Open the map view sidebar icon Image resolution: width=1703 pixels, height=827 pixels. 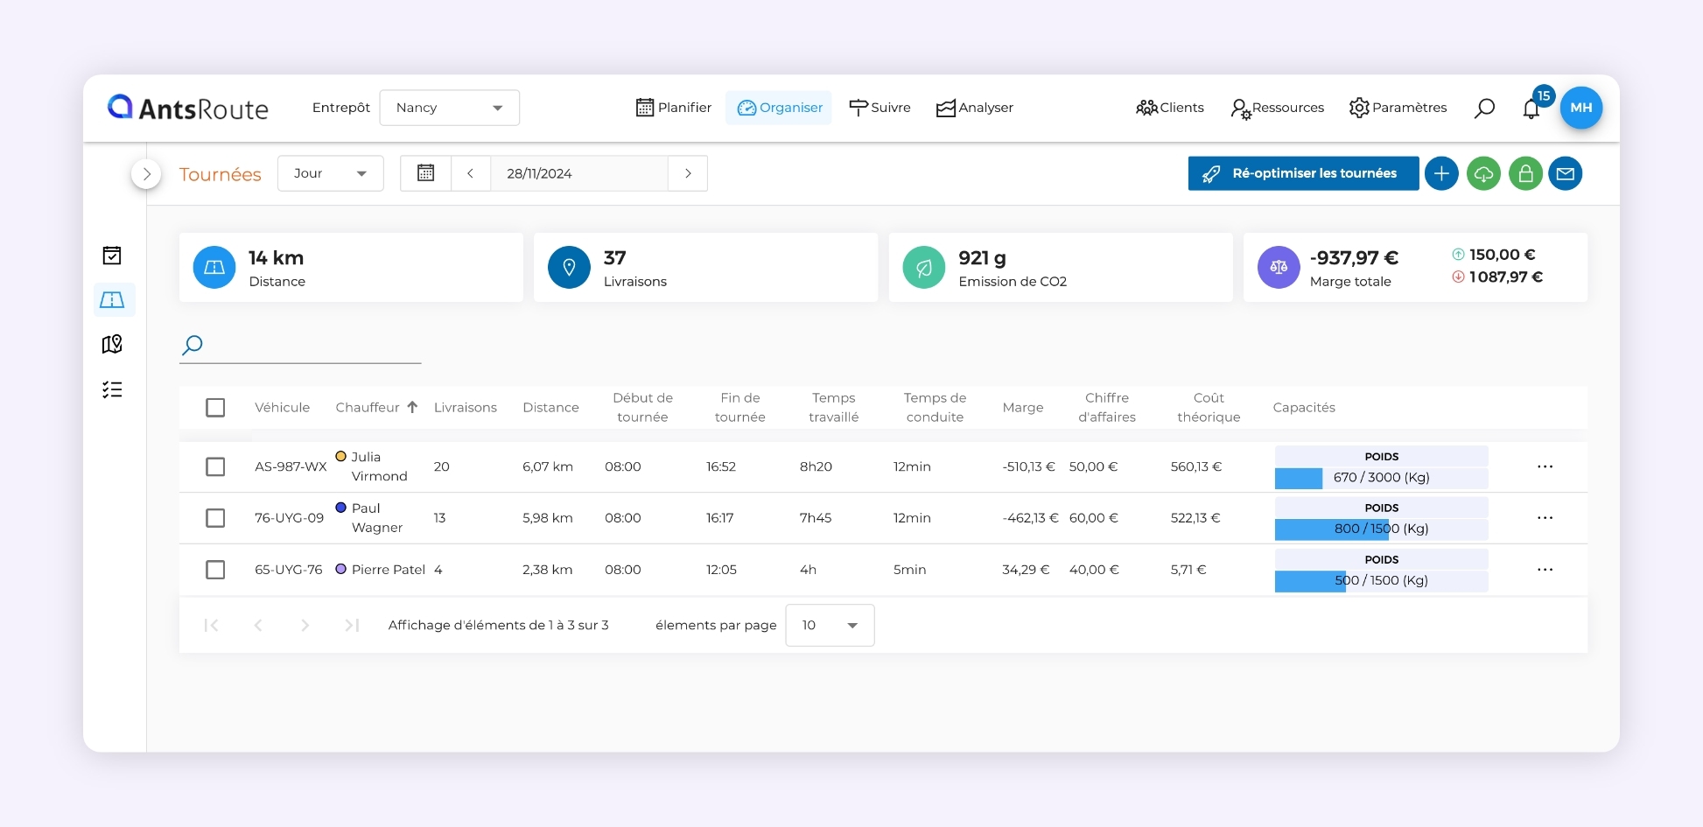point(112,344)
